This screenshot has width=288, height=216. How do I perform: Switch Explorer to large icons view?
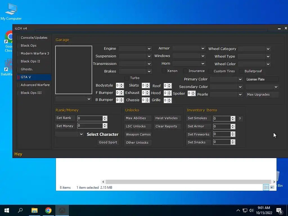272,187
